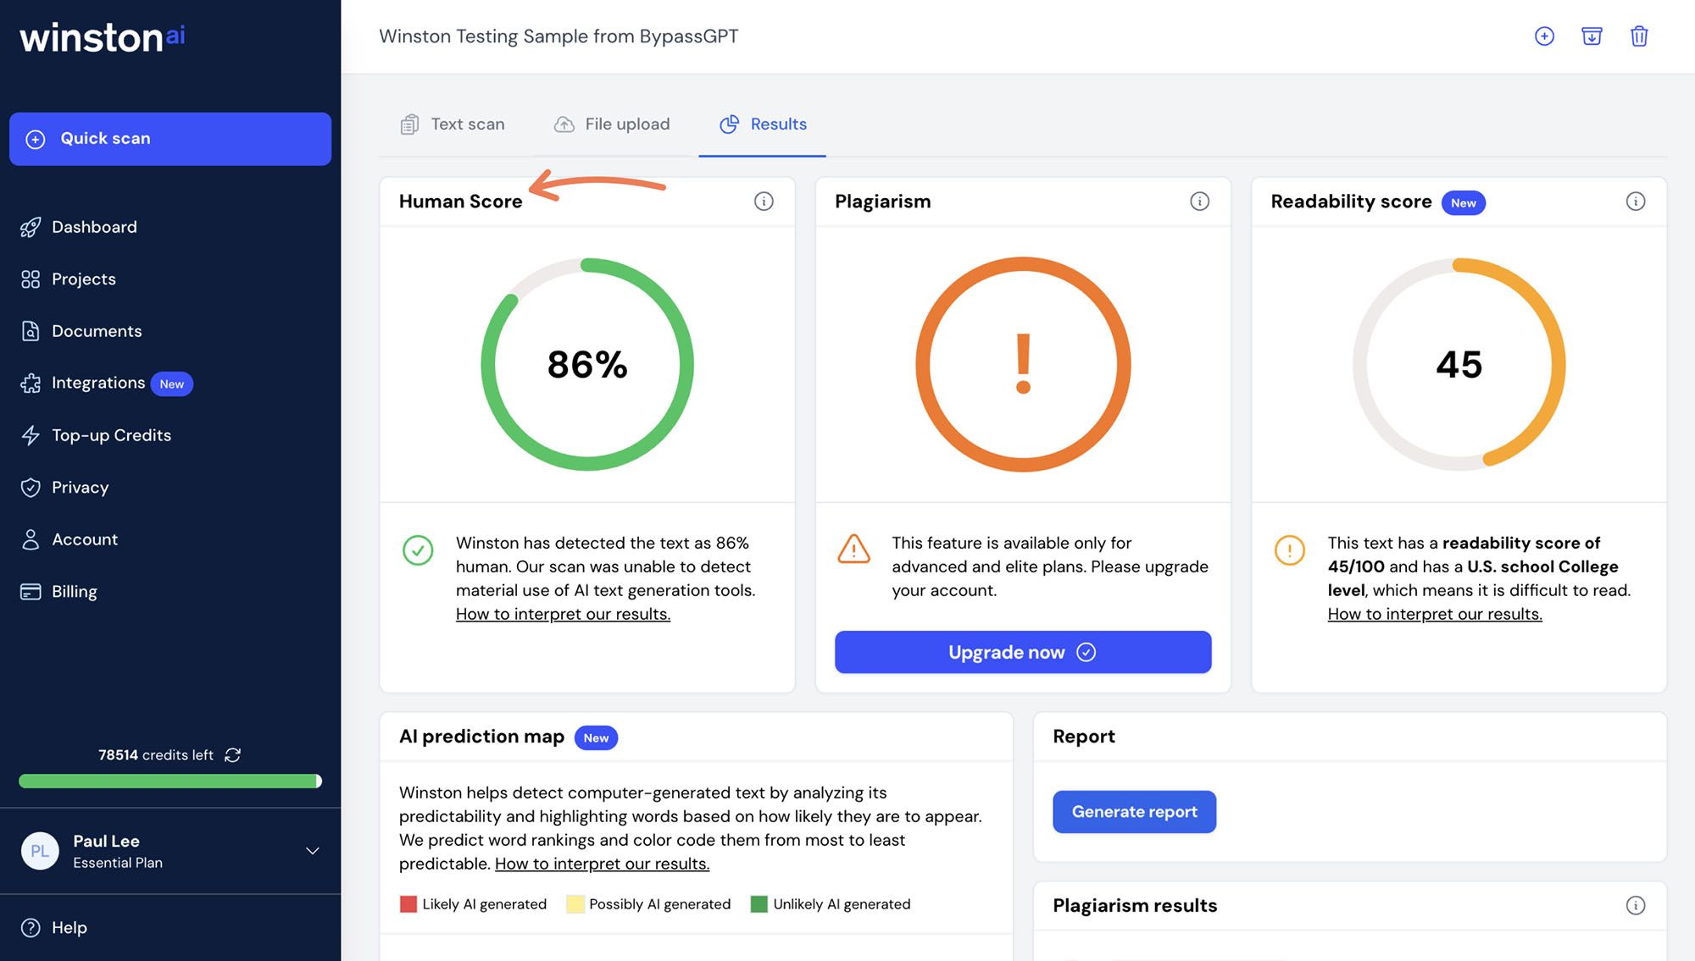The image size is (1695, 961).
Task: Open Integrations in the sidebar
Action: [x=97, y=383]
